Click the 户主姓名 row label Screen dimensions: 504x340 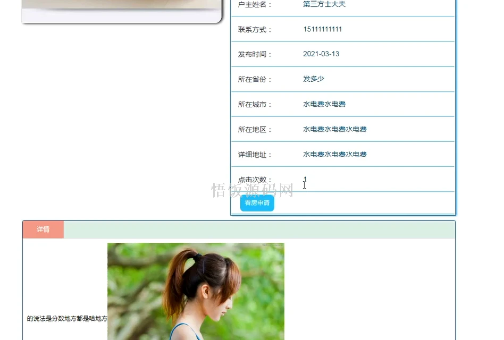click(x=254, y=4)
